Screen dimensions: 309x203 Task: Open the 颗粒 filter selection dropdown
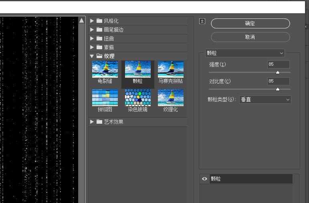tap(245, 53)
